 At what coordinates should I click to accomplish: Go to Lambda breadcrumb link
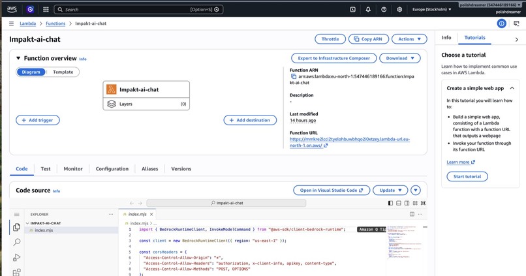tap(28, 23)
